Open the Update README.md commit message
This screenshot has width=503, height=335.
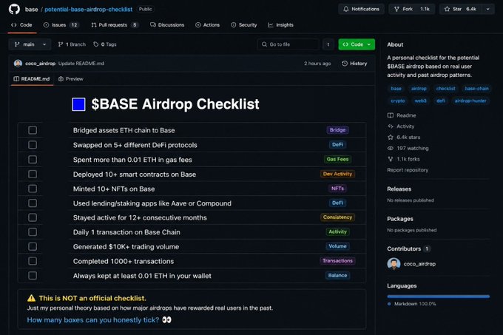click(81, 64)
